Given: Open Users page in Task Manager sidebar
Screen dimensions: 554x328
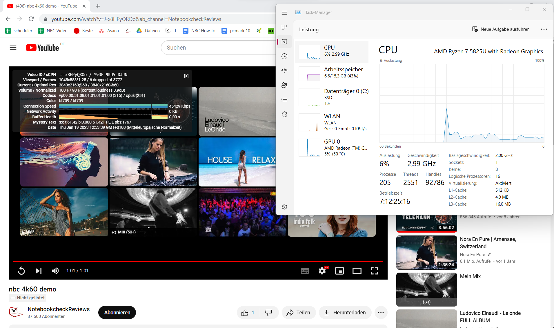Looking at the screenshot, I should [x=284, y=85].
